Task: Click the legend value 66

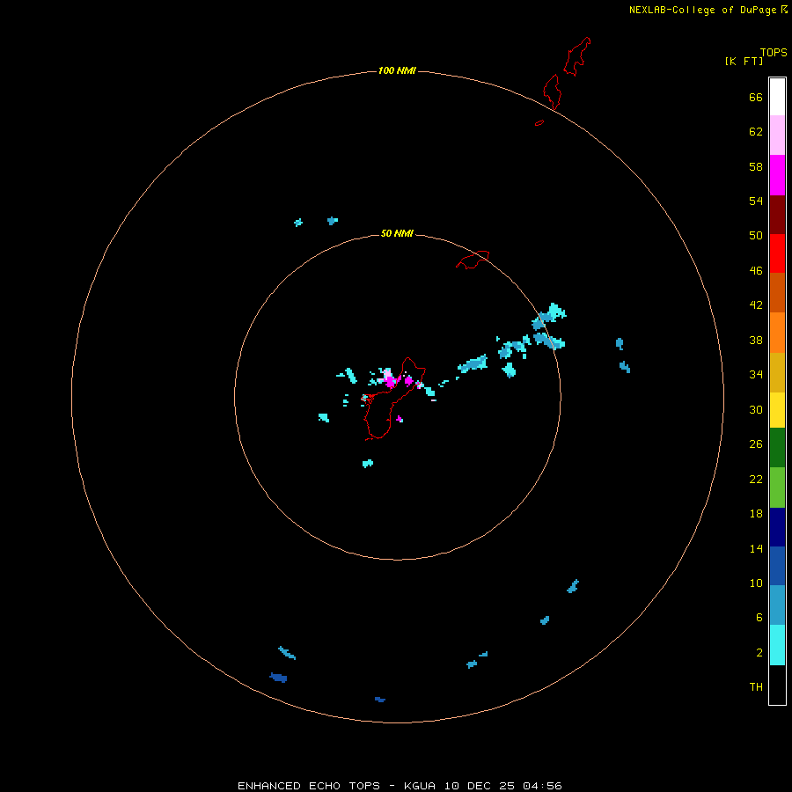Action: tap(756, 97)
